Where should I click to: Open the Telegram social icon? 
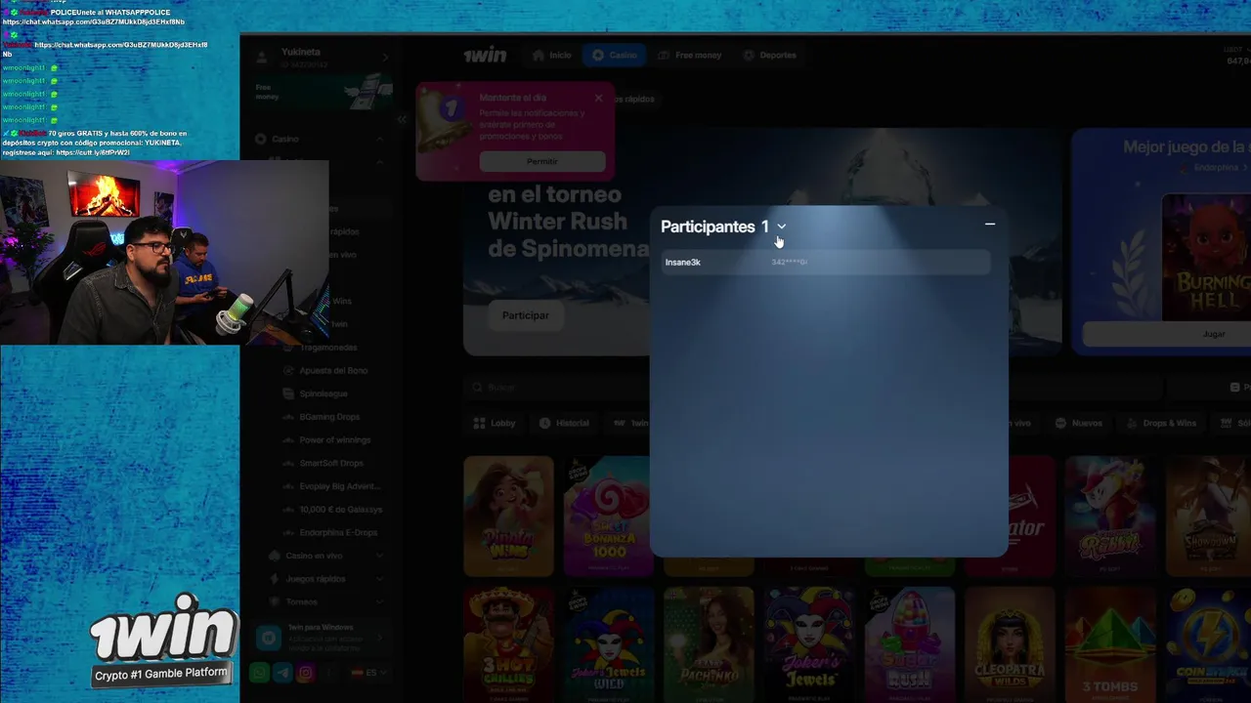click(x=282, y=673)
